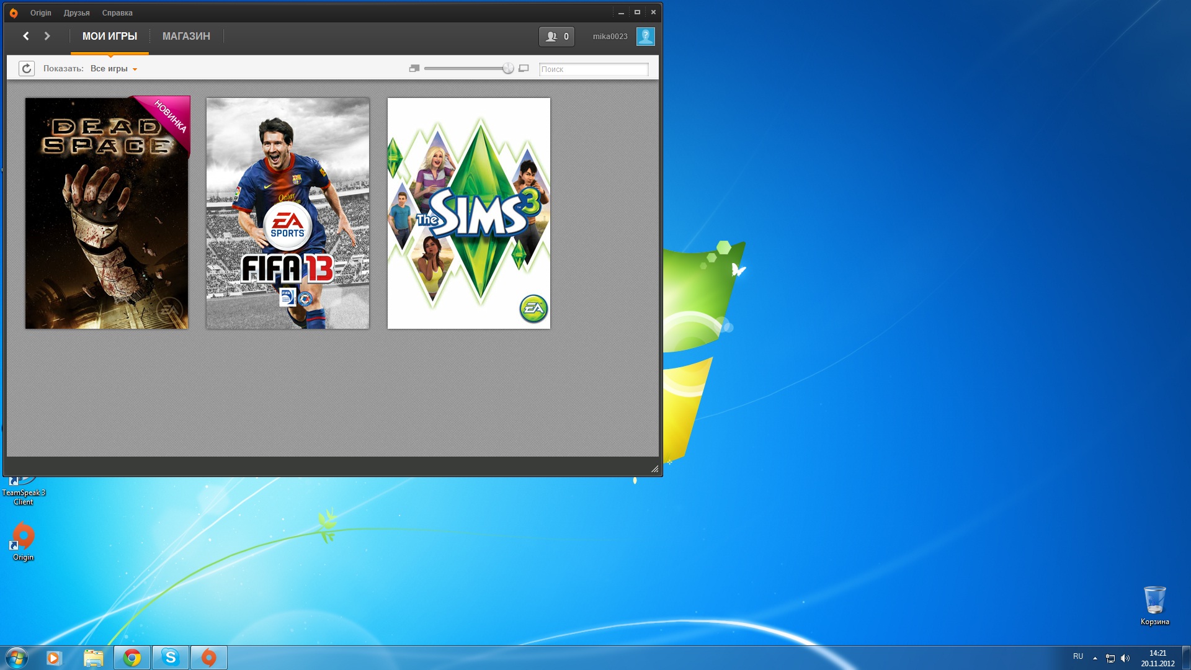Open the Справка menu
Screen dimensions: 1191x670
tap(117, 12)
